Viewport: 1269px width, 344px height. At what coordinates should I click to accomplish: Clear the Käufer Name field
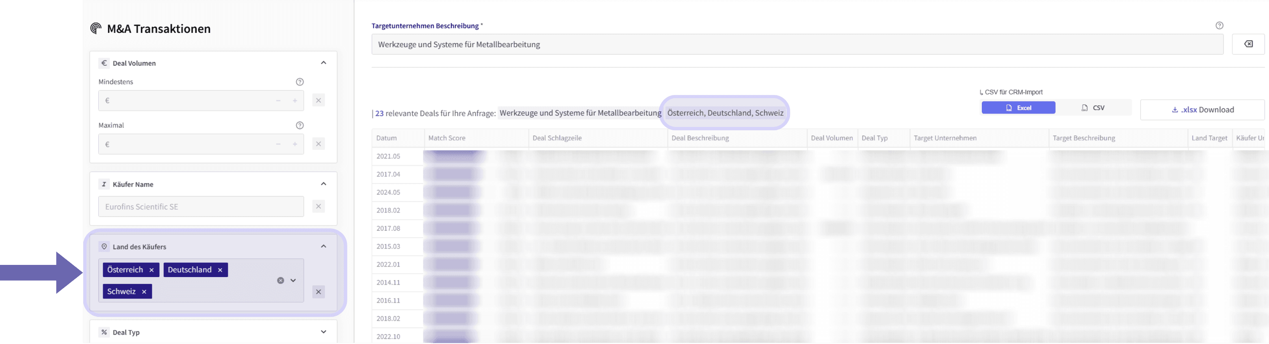pos(319,207)
